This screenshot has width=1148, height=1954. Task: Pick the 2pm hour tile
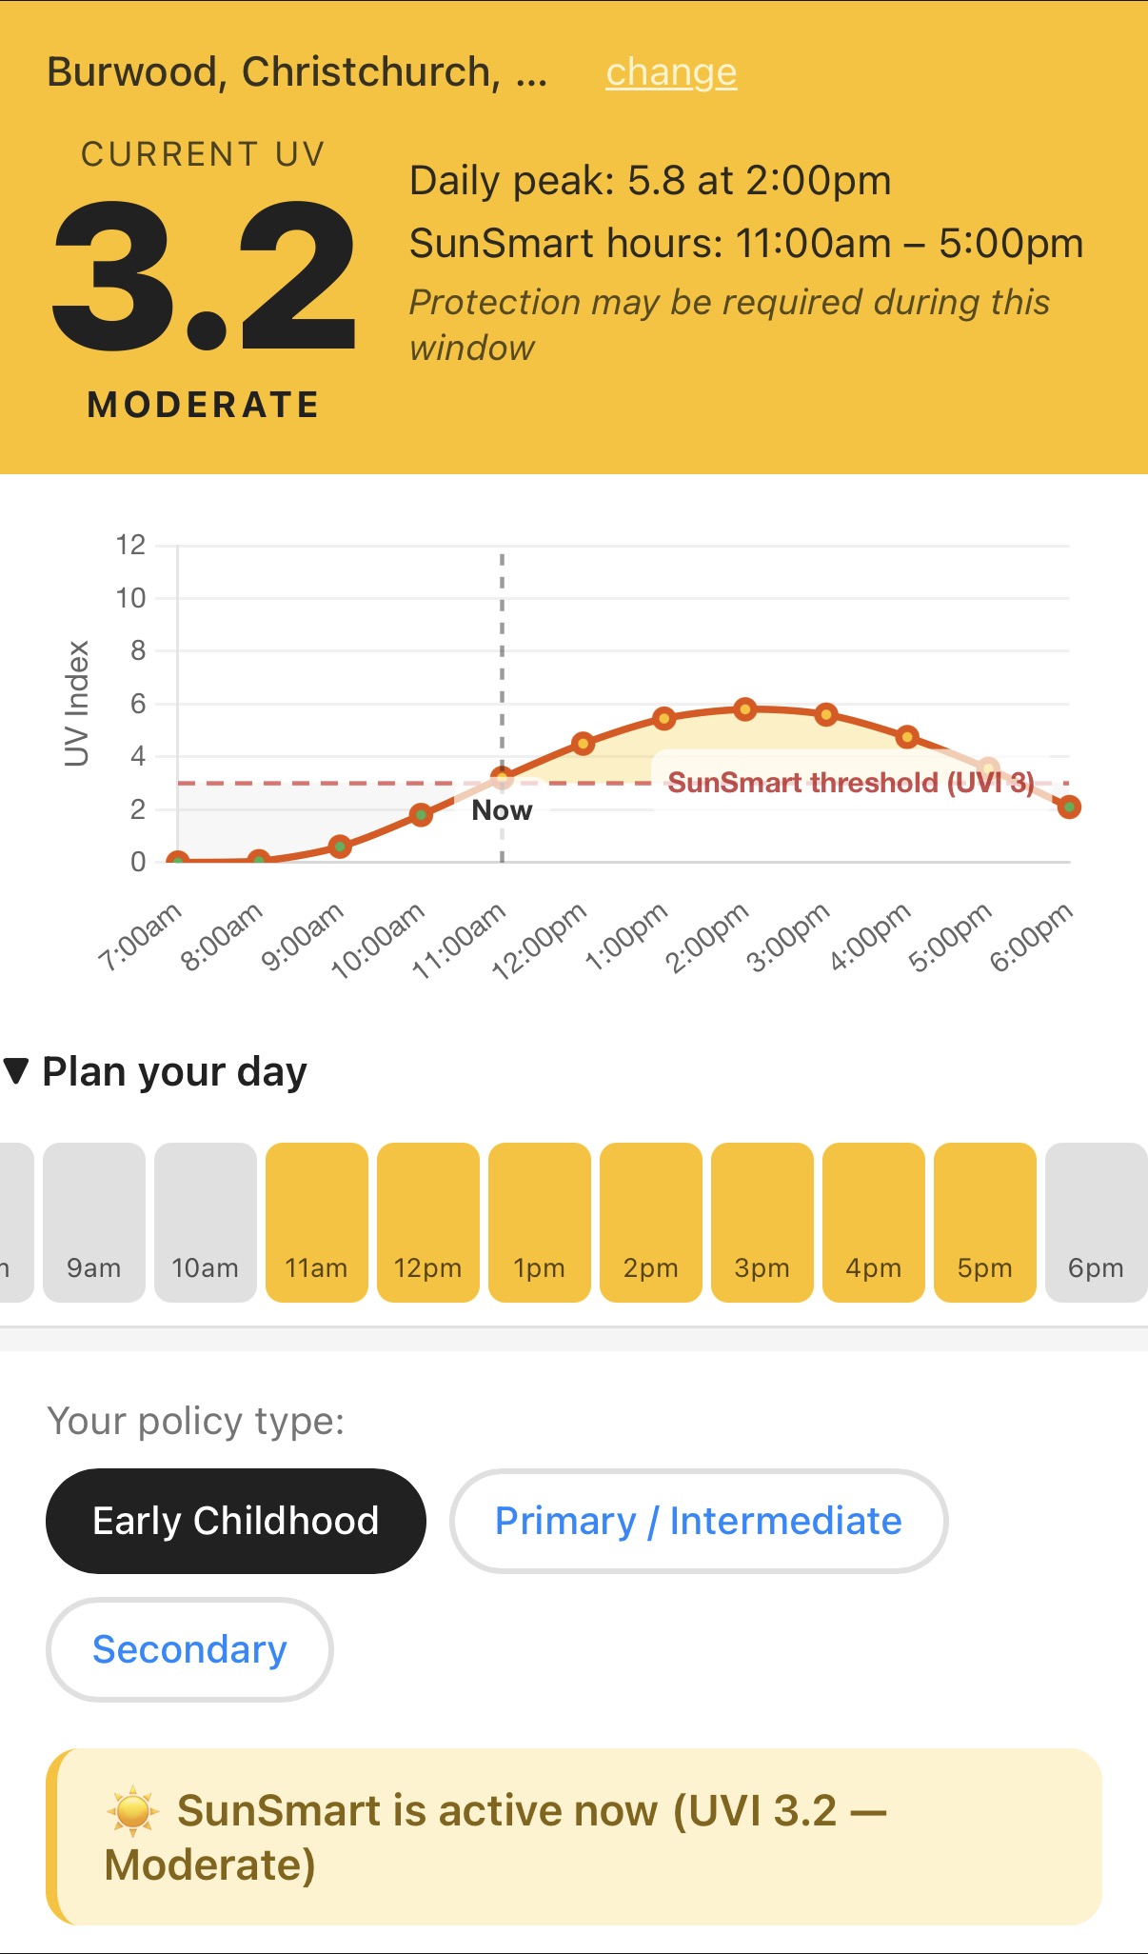651,1222
